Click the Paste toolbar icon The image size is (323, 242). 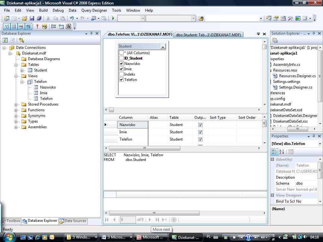point(63,19)
